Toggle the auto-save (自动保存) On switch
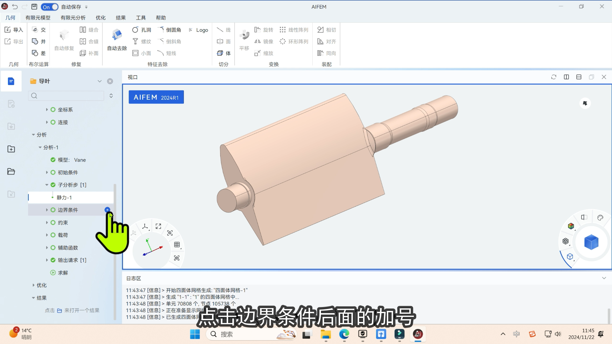The image size is (612, 344). [x=50, y=7]
